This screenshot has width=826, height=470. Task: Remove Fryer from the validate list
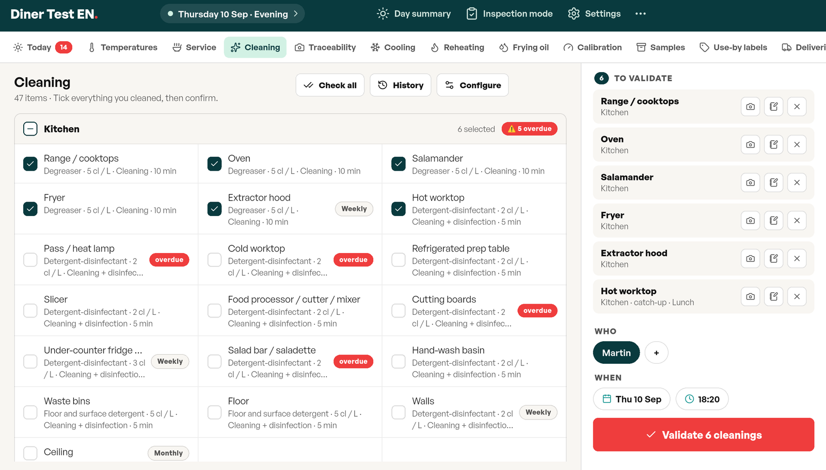(x=797, y=221)
